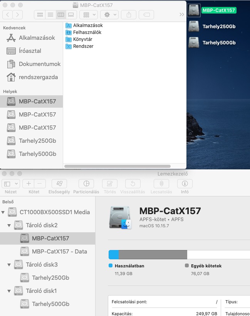Image resolution: width=250 pixels, height=316 pixels.
Task: Click Törlés erase button
Action: coord(110,184)
